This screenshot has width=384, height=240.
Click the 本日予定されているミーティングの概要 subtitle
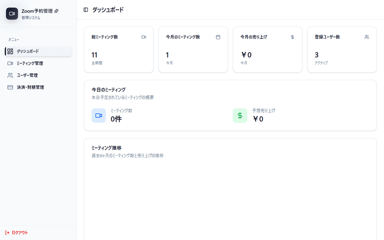point(122,97)
